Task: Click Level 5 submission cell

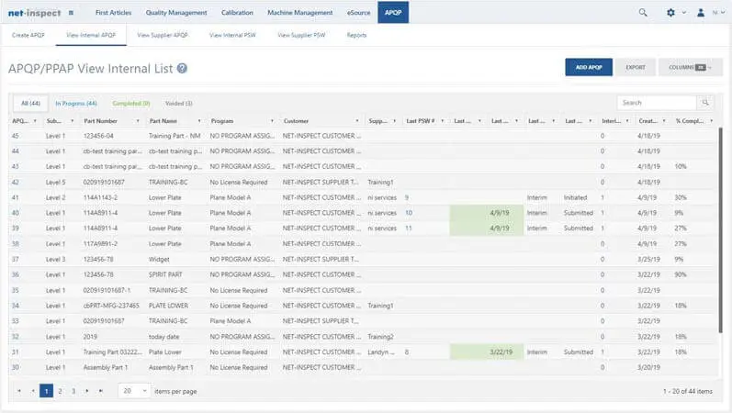Action: point(55,183)
